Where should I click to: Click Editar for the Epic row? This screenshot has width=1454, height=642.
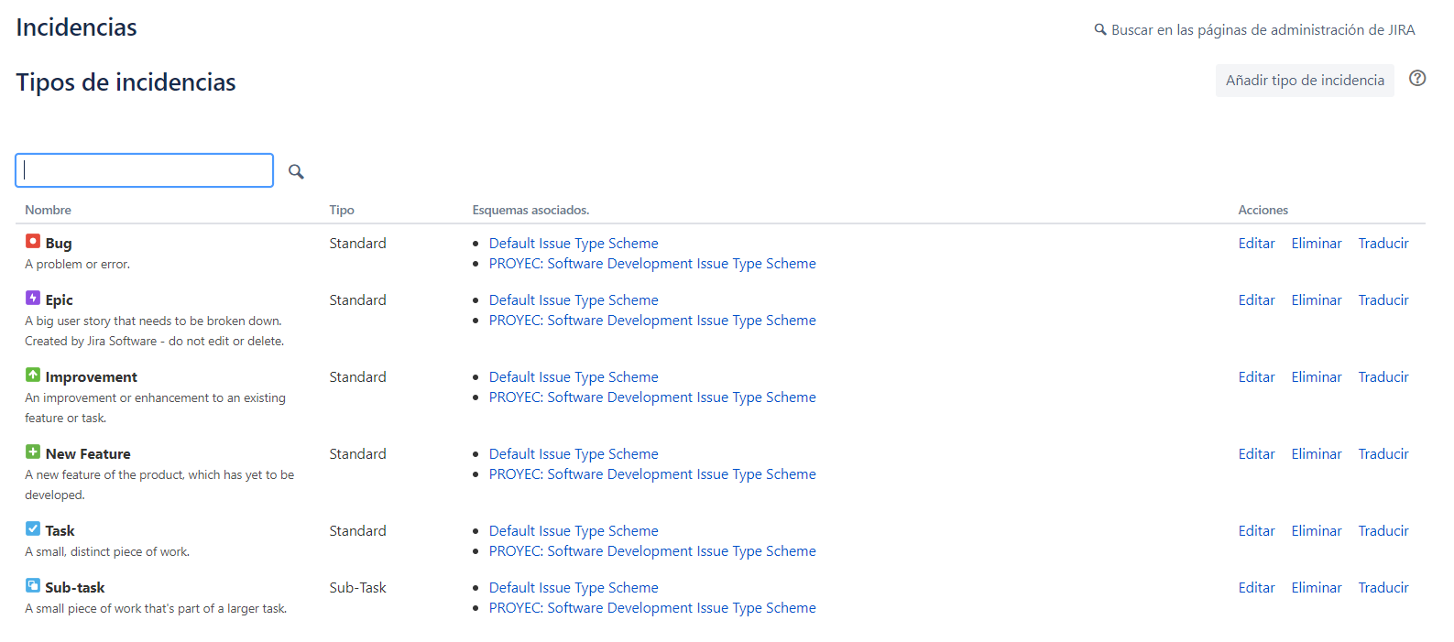pos(1256,300)
